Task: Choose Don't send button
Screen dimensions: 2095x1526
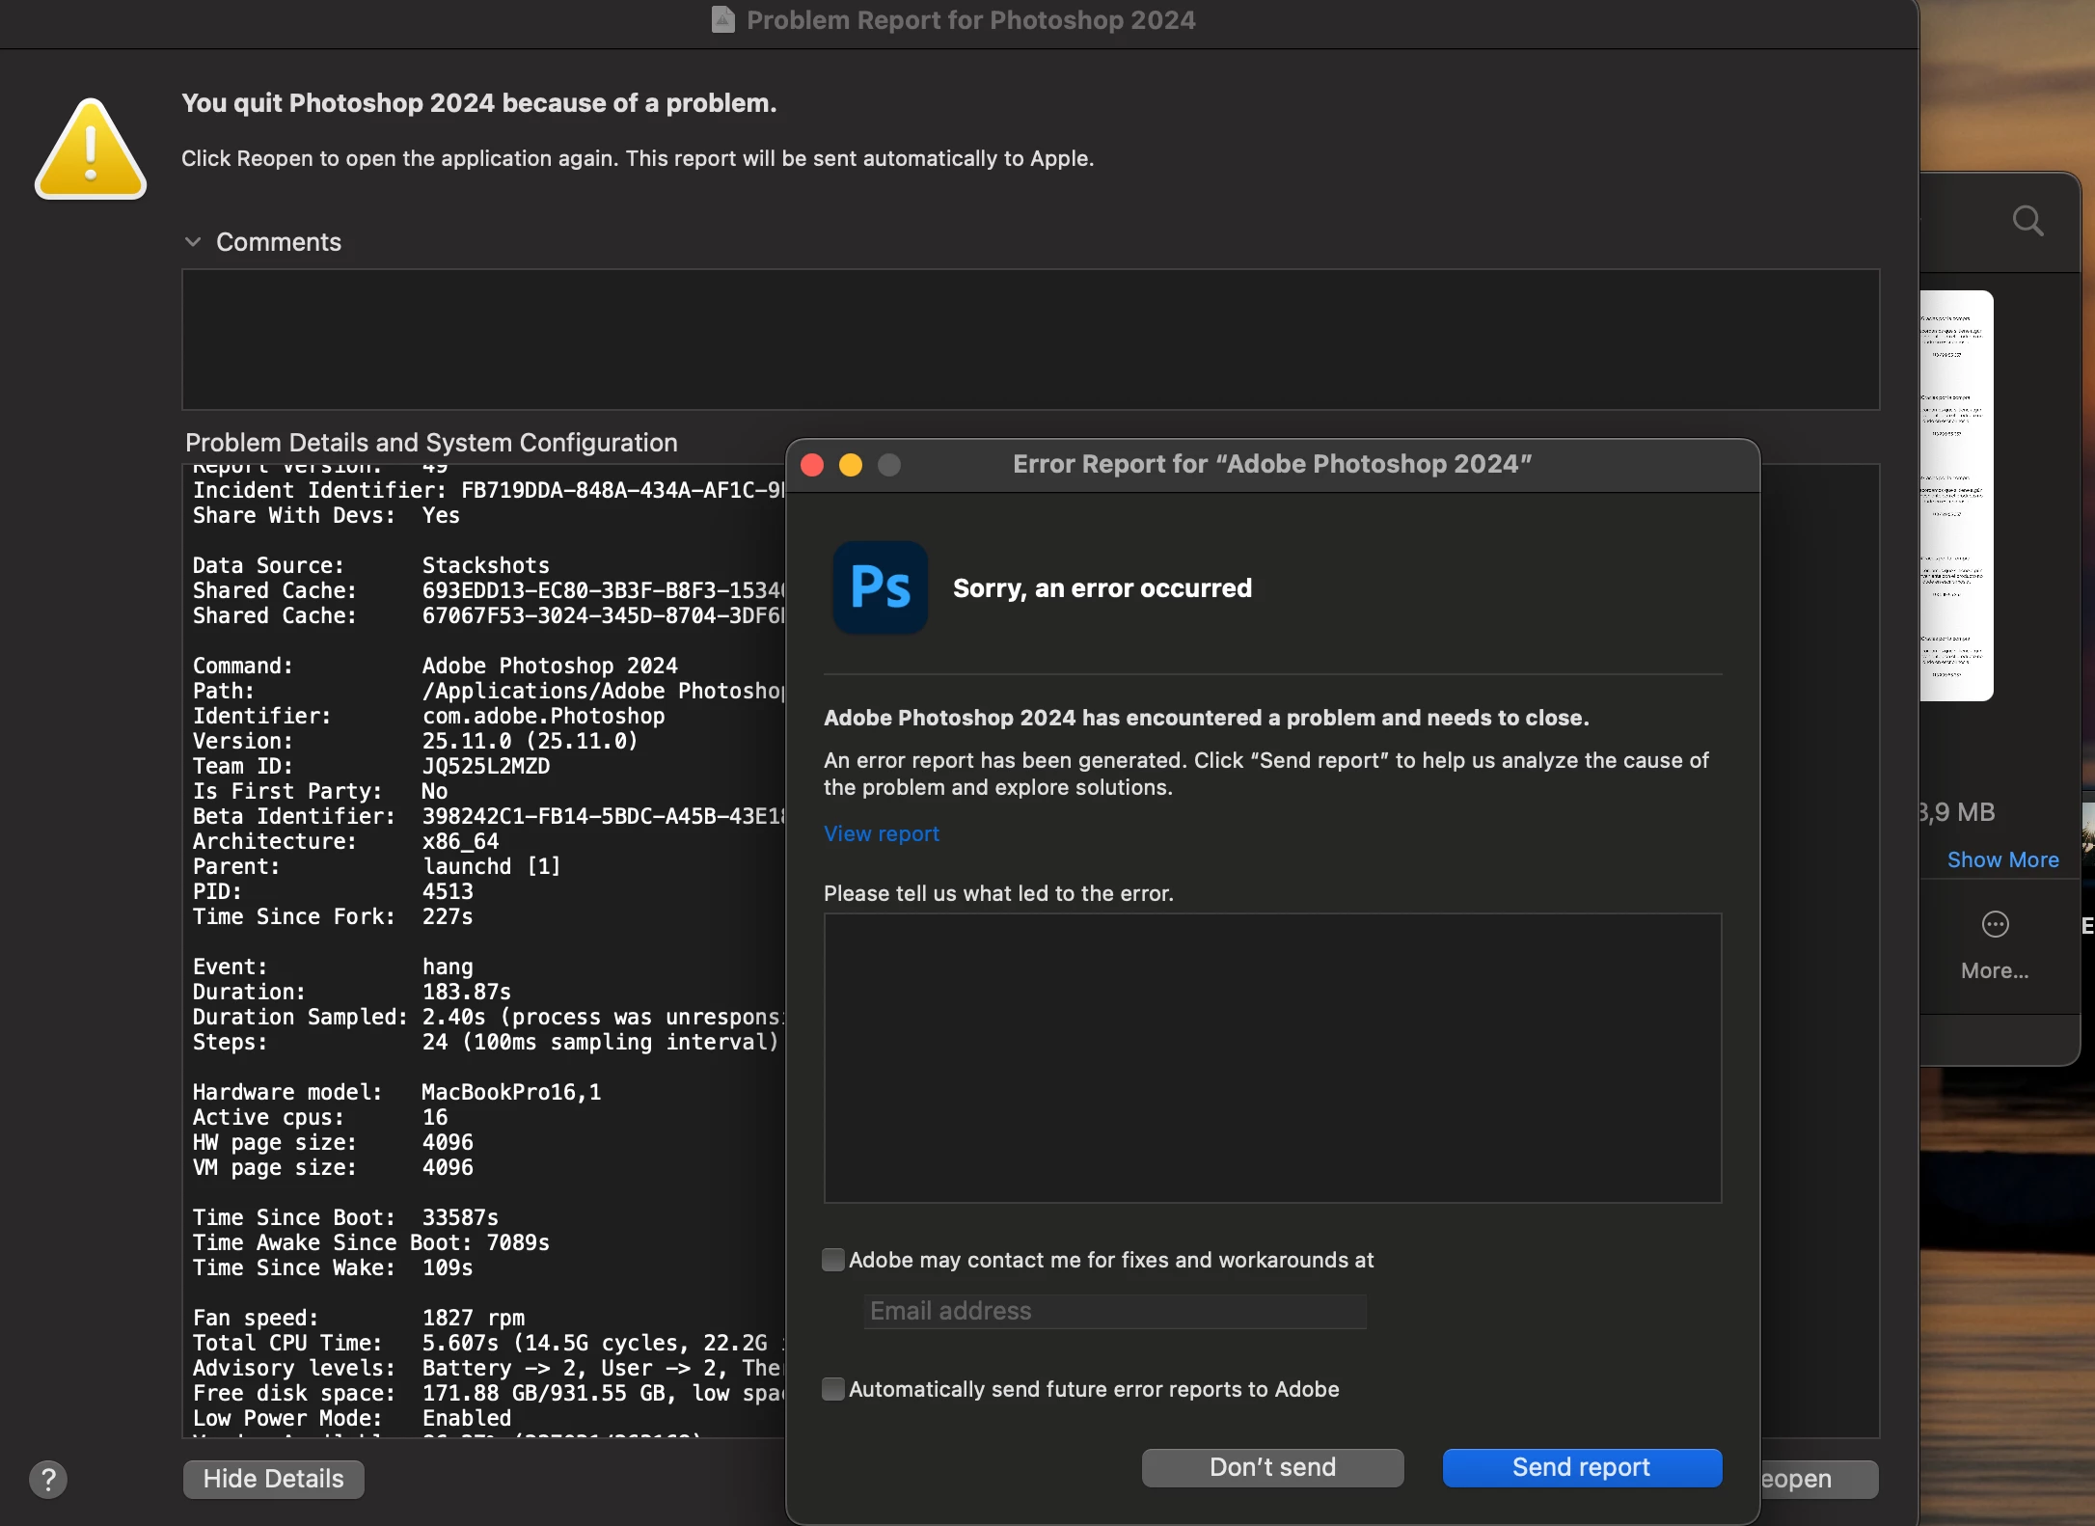Action: [x=1272, y=1467]
